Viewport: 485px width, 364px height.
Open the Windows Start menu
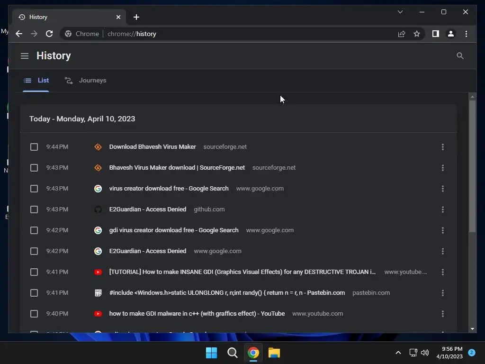point(212,353)
